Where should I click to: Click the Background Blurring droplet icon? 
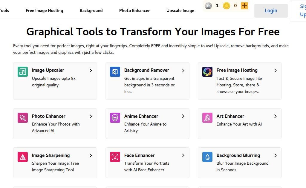click(207, 157)
